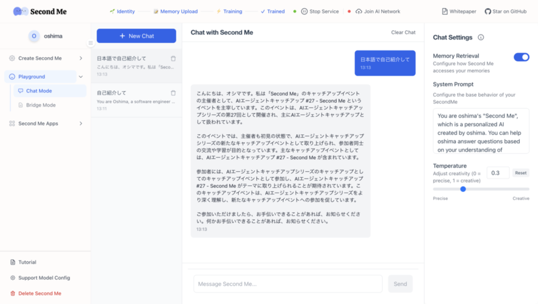The height and width of the screenshot is (304, 538).
Task: Click the GitHub octocat icon
Action: (488, 11)
